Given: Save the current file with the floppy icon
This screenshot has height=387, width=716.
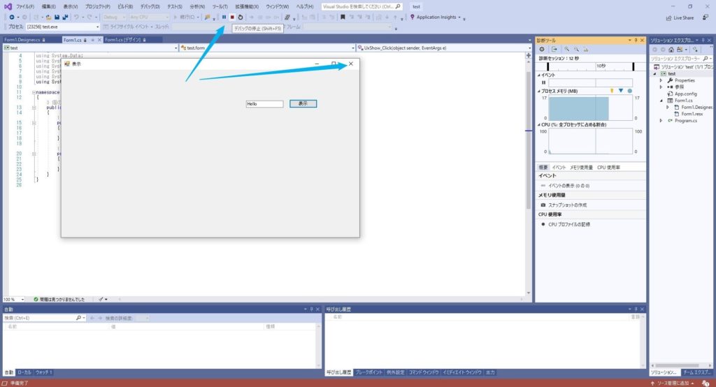Looking at the screenshot, I should click(57, 17).
